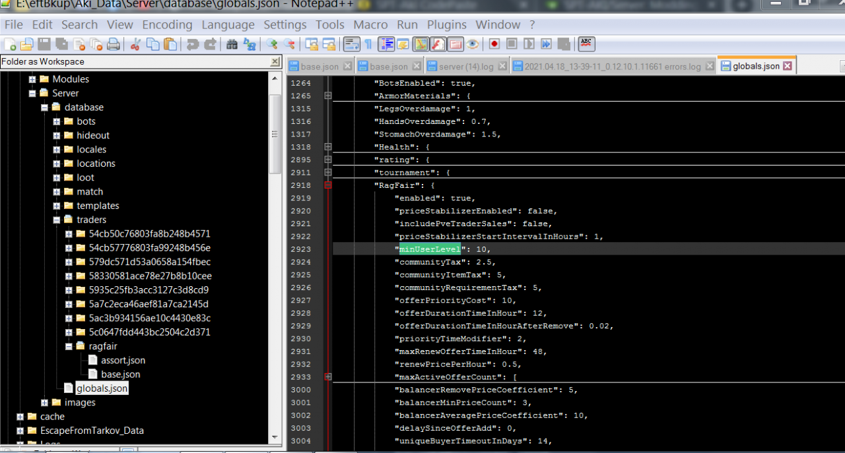Expand the images folder node
845x453 pixels.
pos(44,403)
